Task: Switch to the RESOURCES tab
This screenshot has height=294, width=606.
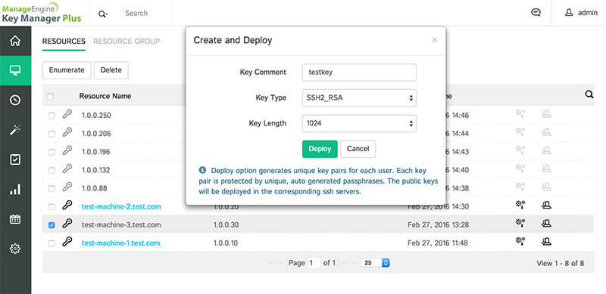Action: [x=64, y=42]
